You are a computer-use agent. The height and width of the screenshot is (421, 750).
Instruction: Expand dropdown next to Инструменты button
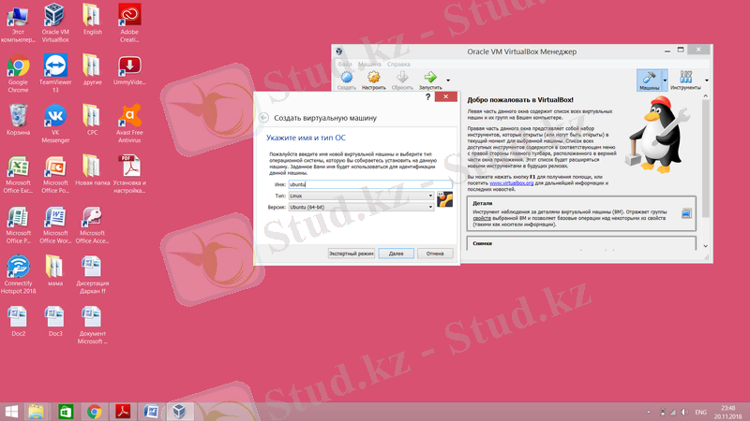coord(707,80)
